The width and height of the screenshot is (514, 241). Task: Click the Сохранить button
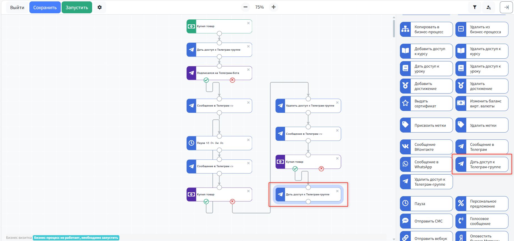click(x=45, y=7)
